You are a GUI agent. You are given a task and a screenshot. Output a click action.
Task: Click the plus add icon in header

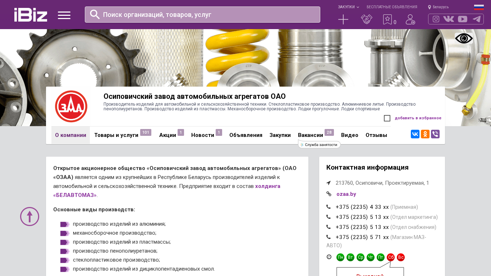[343, 19]
